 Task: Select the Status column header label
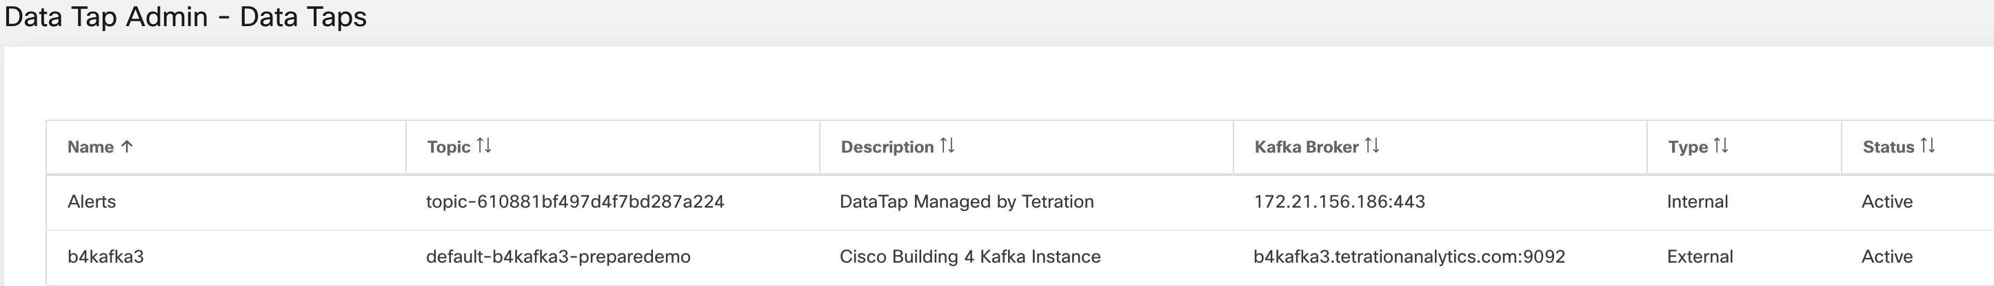tap(1889, 147)
